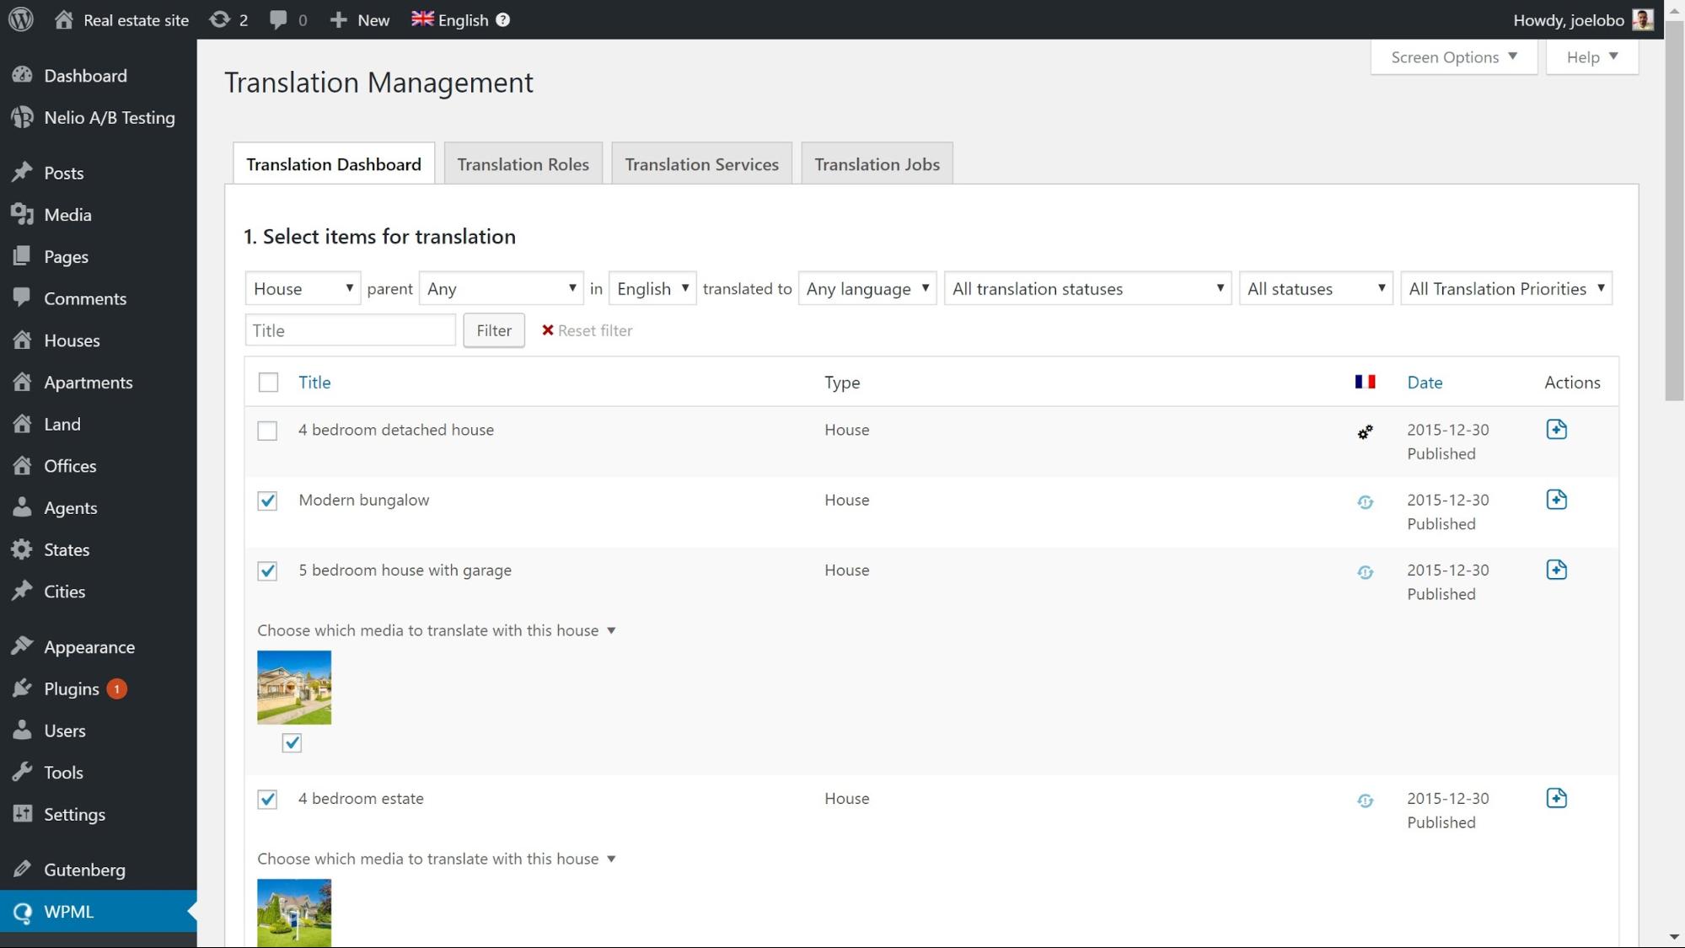Click the French flag column header
Screen dimensions: 1685x948
click(x=1365, y=382)
